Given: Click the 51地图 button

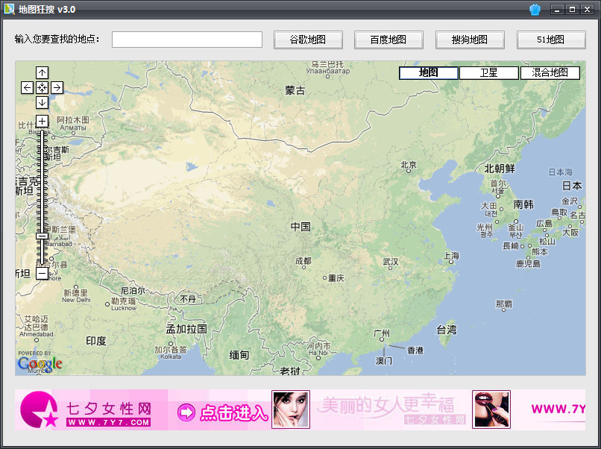Looking at the screenshot, I should [x=551, y=40].
